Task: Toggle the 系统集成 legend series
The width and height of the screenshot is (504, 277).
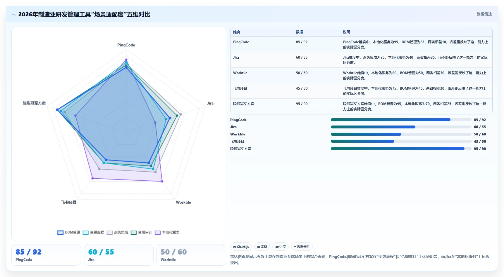Action: [118, 232]
